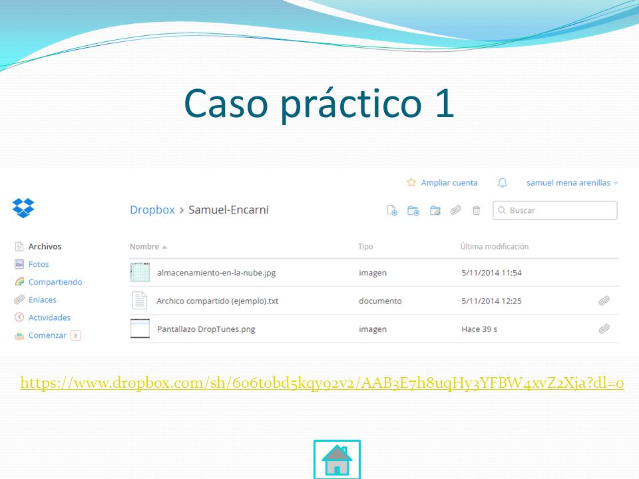Click the shared folder toolbar icon

[x=435, y=210]
